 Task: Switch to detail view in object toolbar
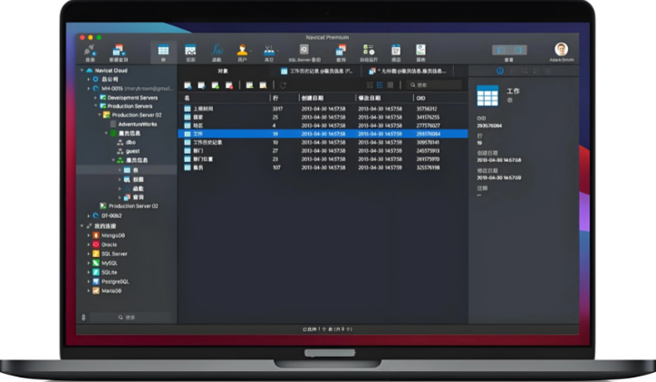click(379, 85)
